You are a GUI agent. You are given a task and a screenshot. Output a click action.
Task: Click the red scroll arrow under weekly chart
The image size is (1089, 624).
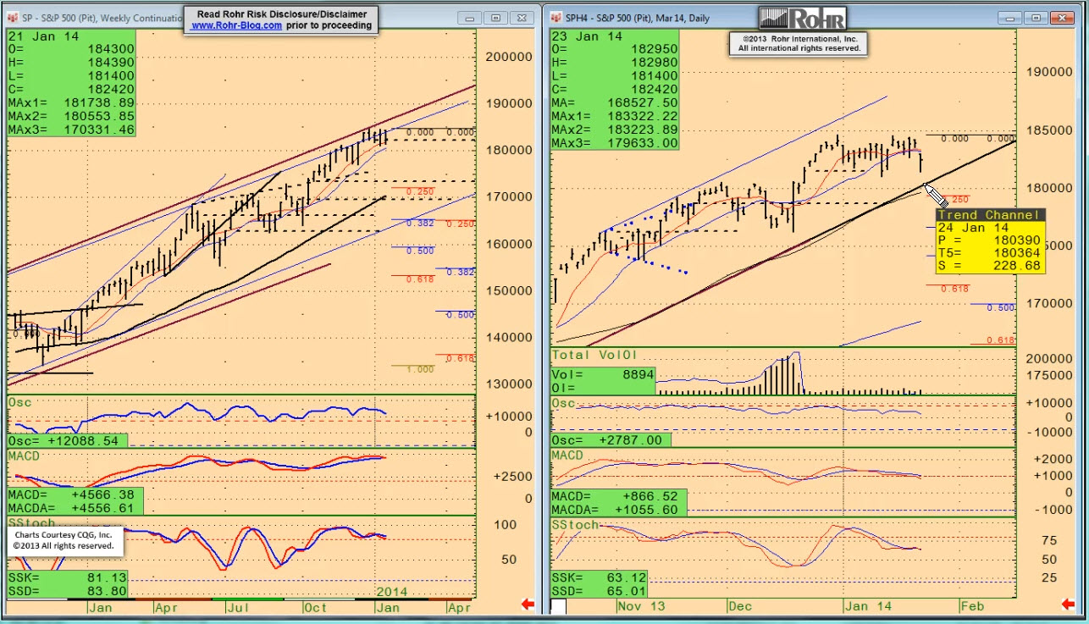click(528, 605)
